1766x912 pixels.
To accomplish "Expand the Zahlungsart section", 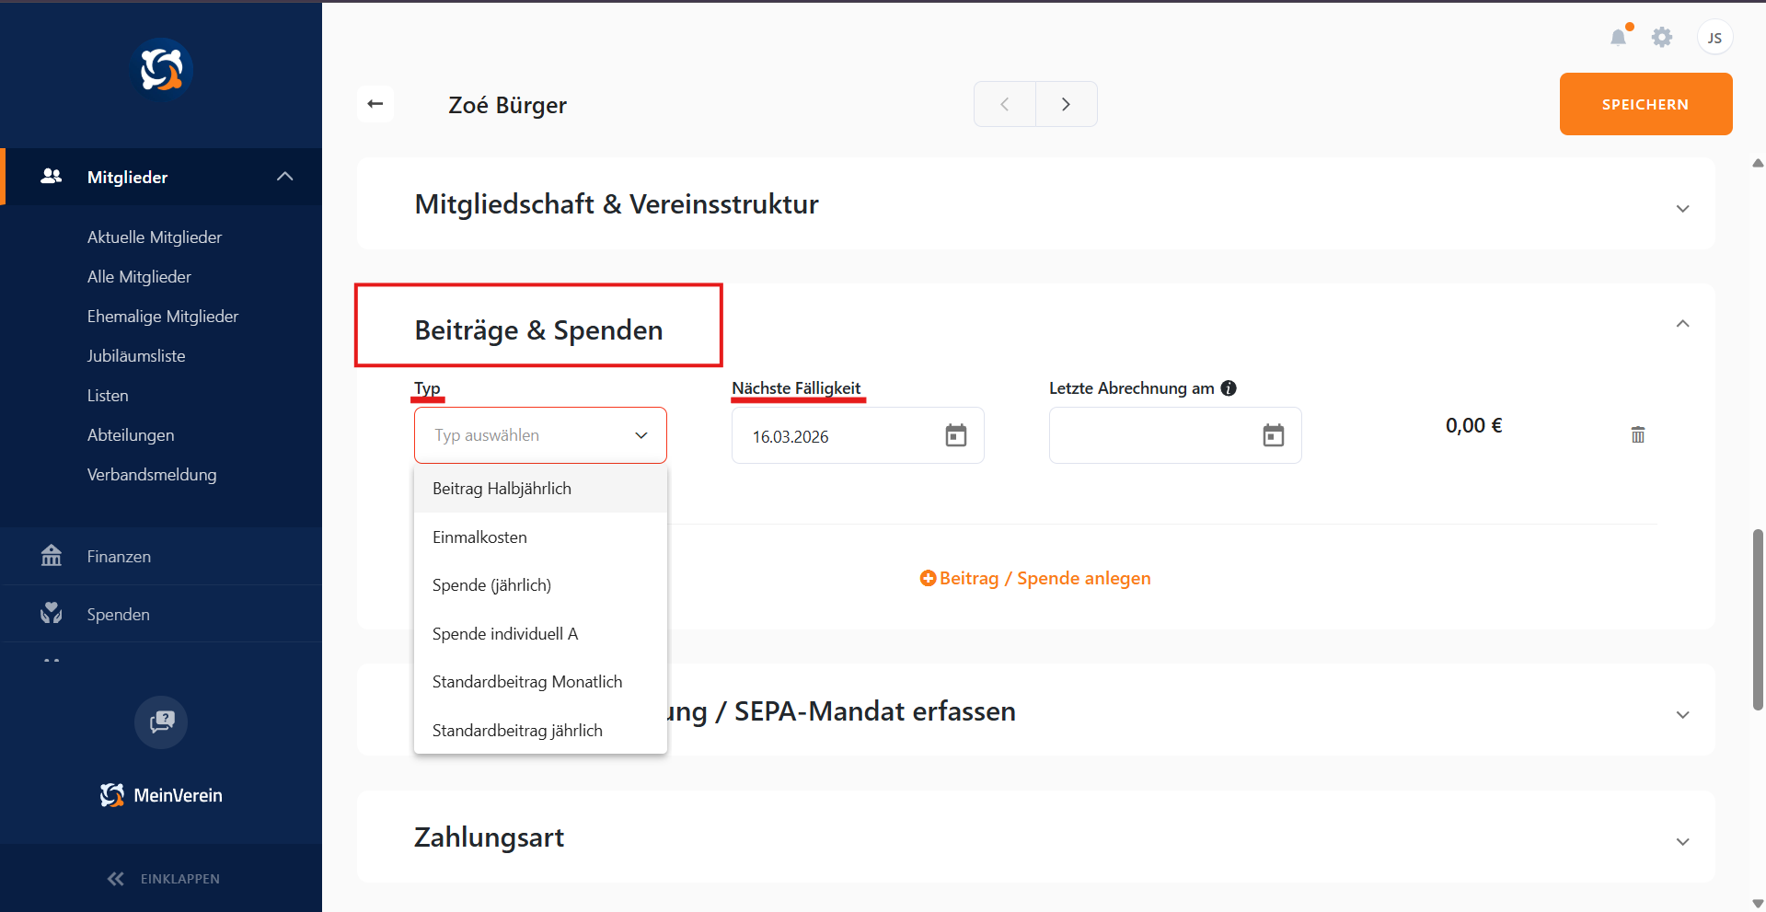I will coord(1682,842).
